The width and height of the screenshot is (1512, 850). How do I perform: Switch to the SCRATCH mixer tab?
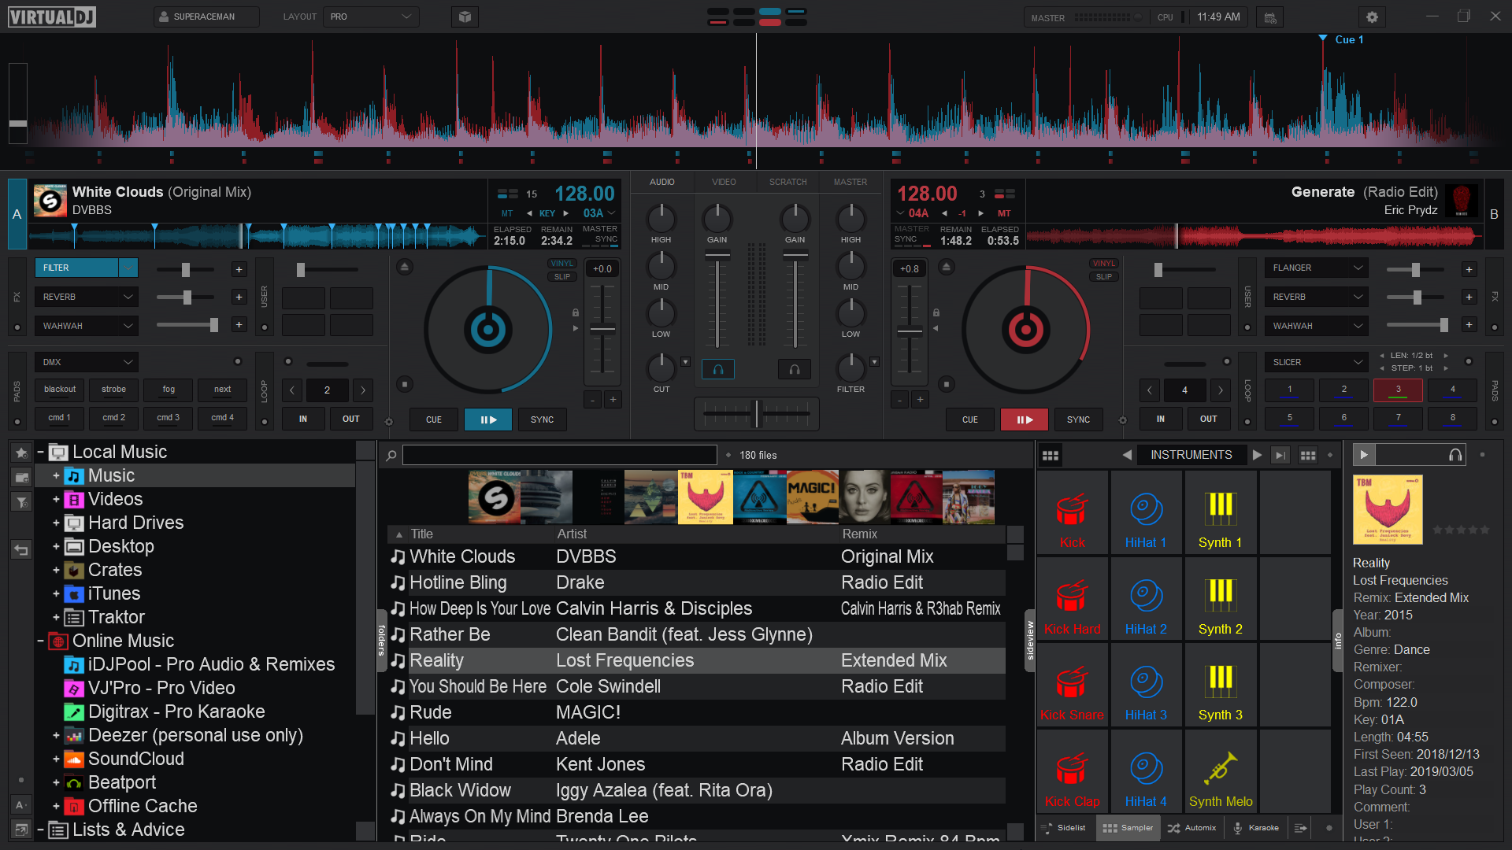point(787,182)
